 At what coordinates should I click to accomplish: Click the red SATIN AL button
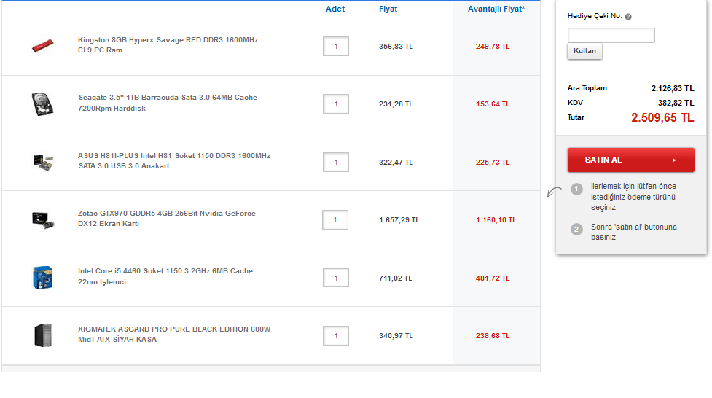pyautogui.click(x=630, y=160)
